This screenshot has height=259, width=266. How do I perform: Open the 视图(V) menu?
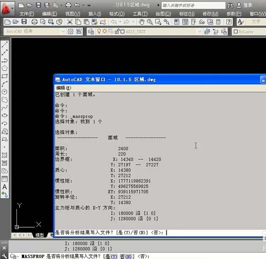pos(73,14)
